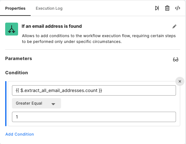Click the Add Condition link
Image resolution: width=186 pixels, height=144 pixels.
(x=20, y=134)
